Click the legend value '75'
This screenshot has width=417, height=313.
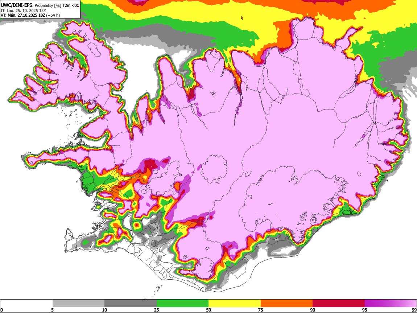[x=260, y=310]
